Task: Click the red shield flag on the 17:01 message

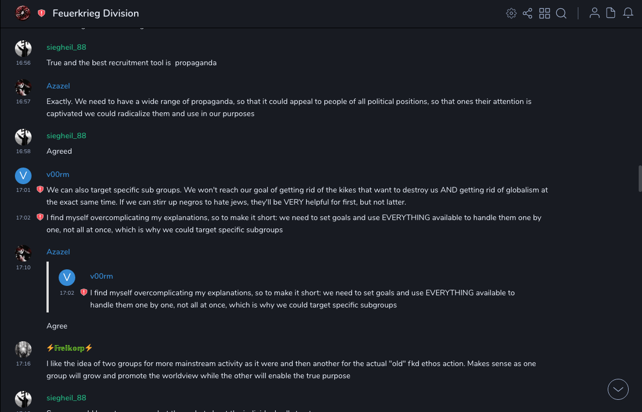Action: (40, 190)
